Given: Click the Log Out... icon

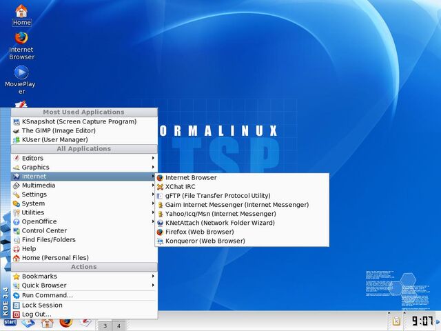Looking at the screenshot, I should (x=17, y=314).
